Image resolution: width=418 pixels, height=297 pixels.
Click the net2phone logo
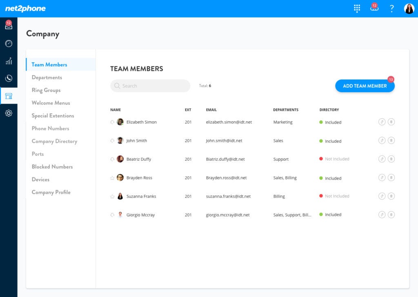25,9
